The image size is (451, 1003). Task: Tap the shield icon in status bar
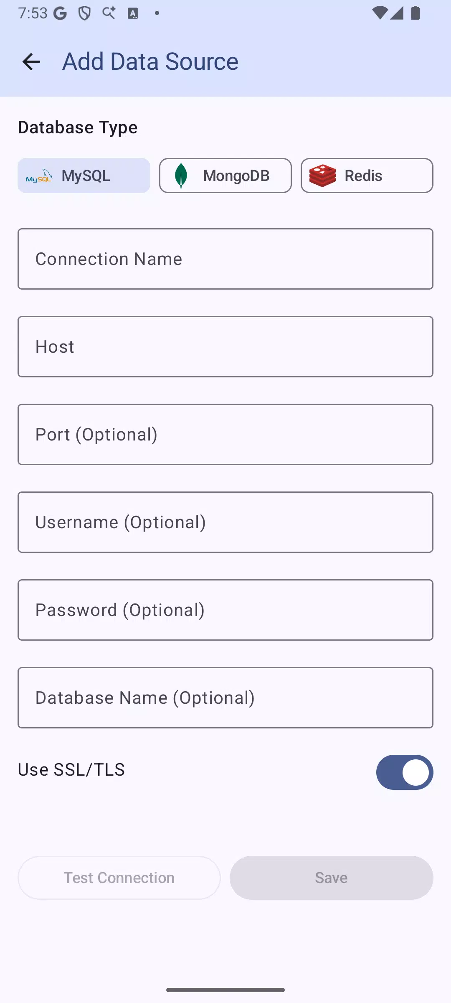pyautogui.click(x=85, y=13)
